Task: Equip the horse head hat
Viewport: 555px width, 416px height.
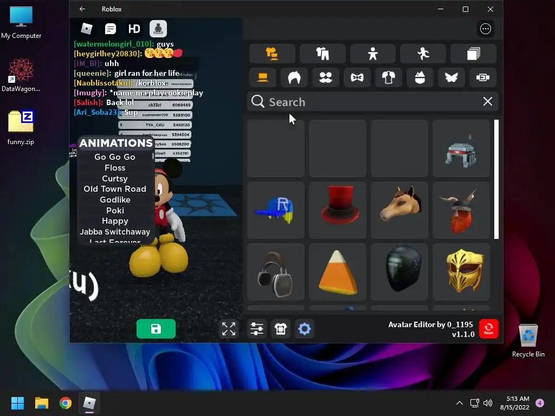Action: (x=399, y=210)
